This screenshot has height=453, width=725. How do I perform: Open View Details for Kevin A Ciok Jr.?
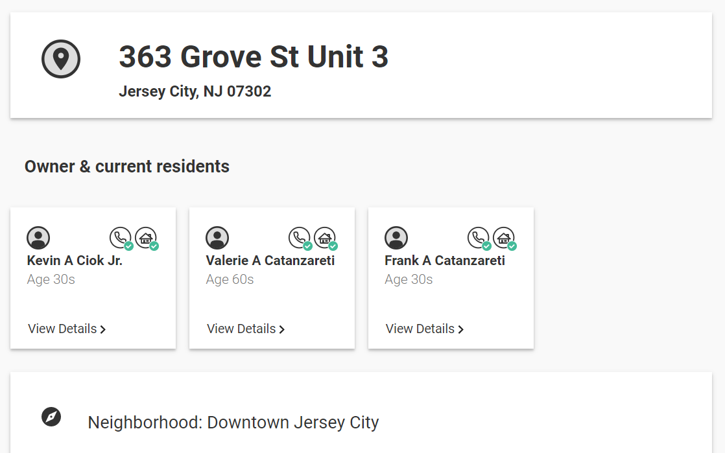67,329
